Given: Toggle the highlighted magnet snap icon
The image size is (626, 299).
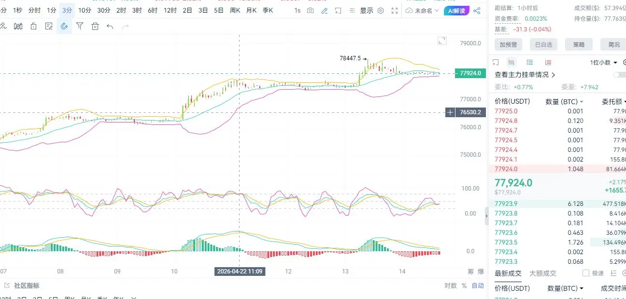Looking at the screenshot, I should click(x=64, y=27).
